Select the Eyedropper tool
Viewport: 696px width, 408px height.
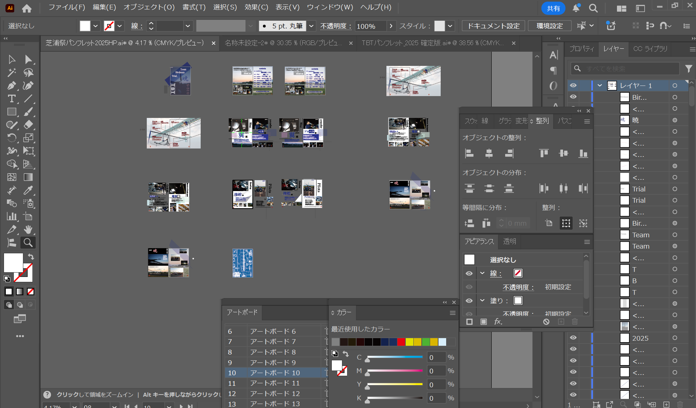[x=28, y=190]
